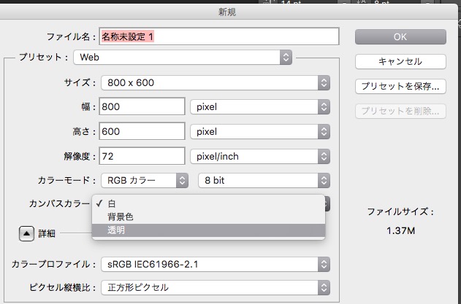461x304 pixels.
Task: Open the height unit pixel dropdown
Action: coord(259,132)
